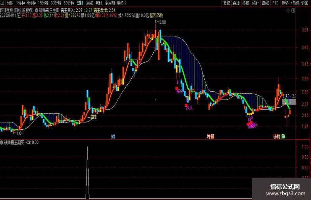Switch to 30分钟 period tab

pos(56,3)
